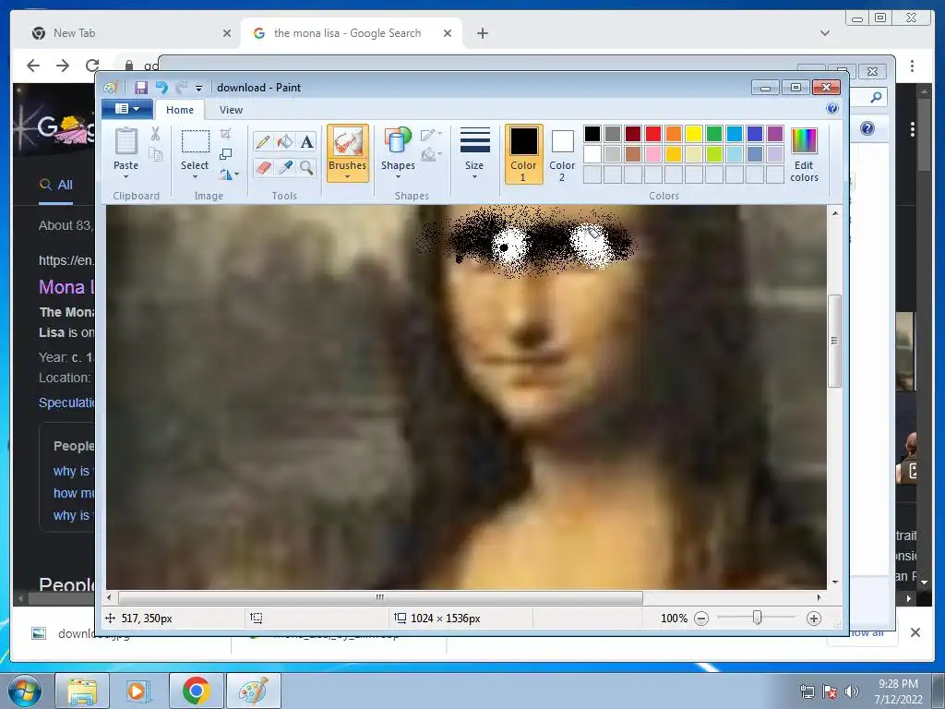Open Windows Explorer from taskbar
This screenshot has width=945, height=709.
(x=82, y=691)
